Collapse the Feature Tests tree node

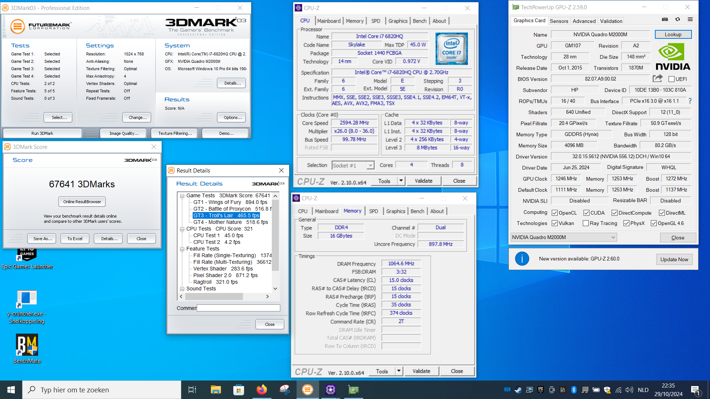[x=182, y=249]
